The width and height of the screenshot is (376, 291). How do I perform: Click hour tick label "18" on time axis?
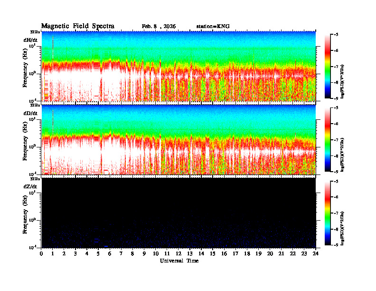[247, 254]
